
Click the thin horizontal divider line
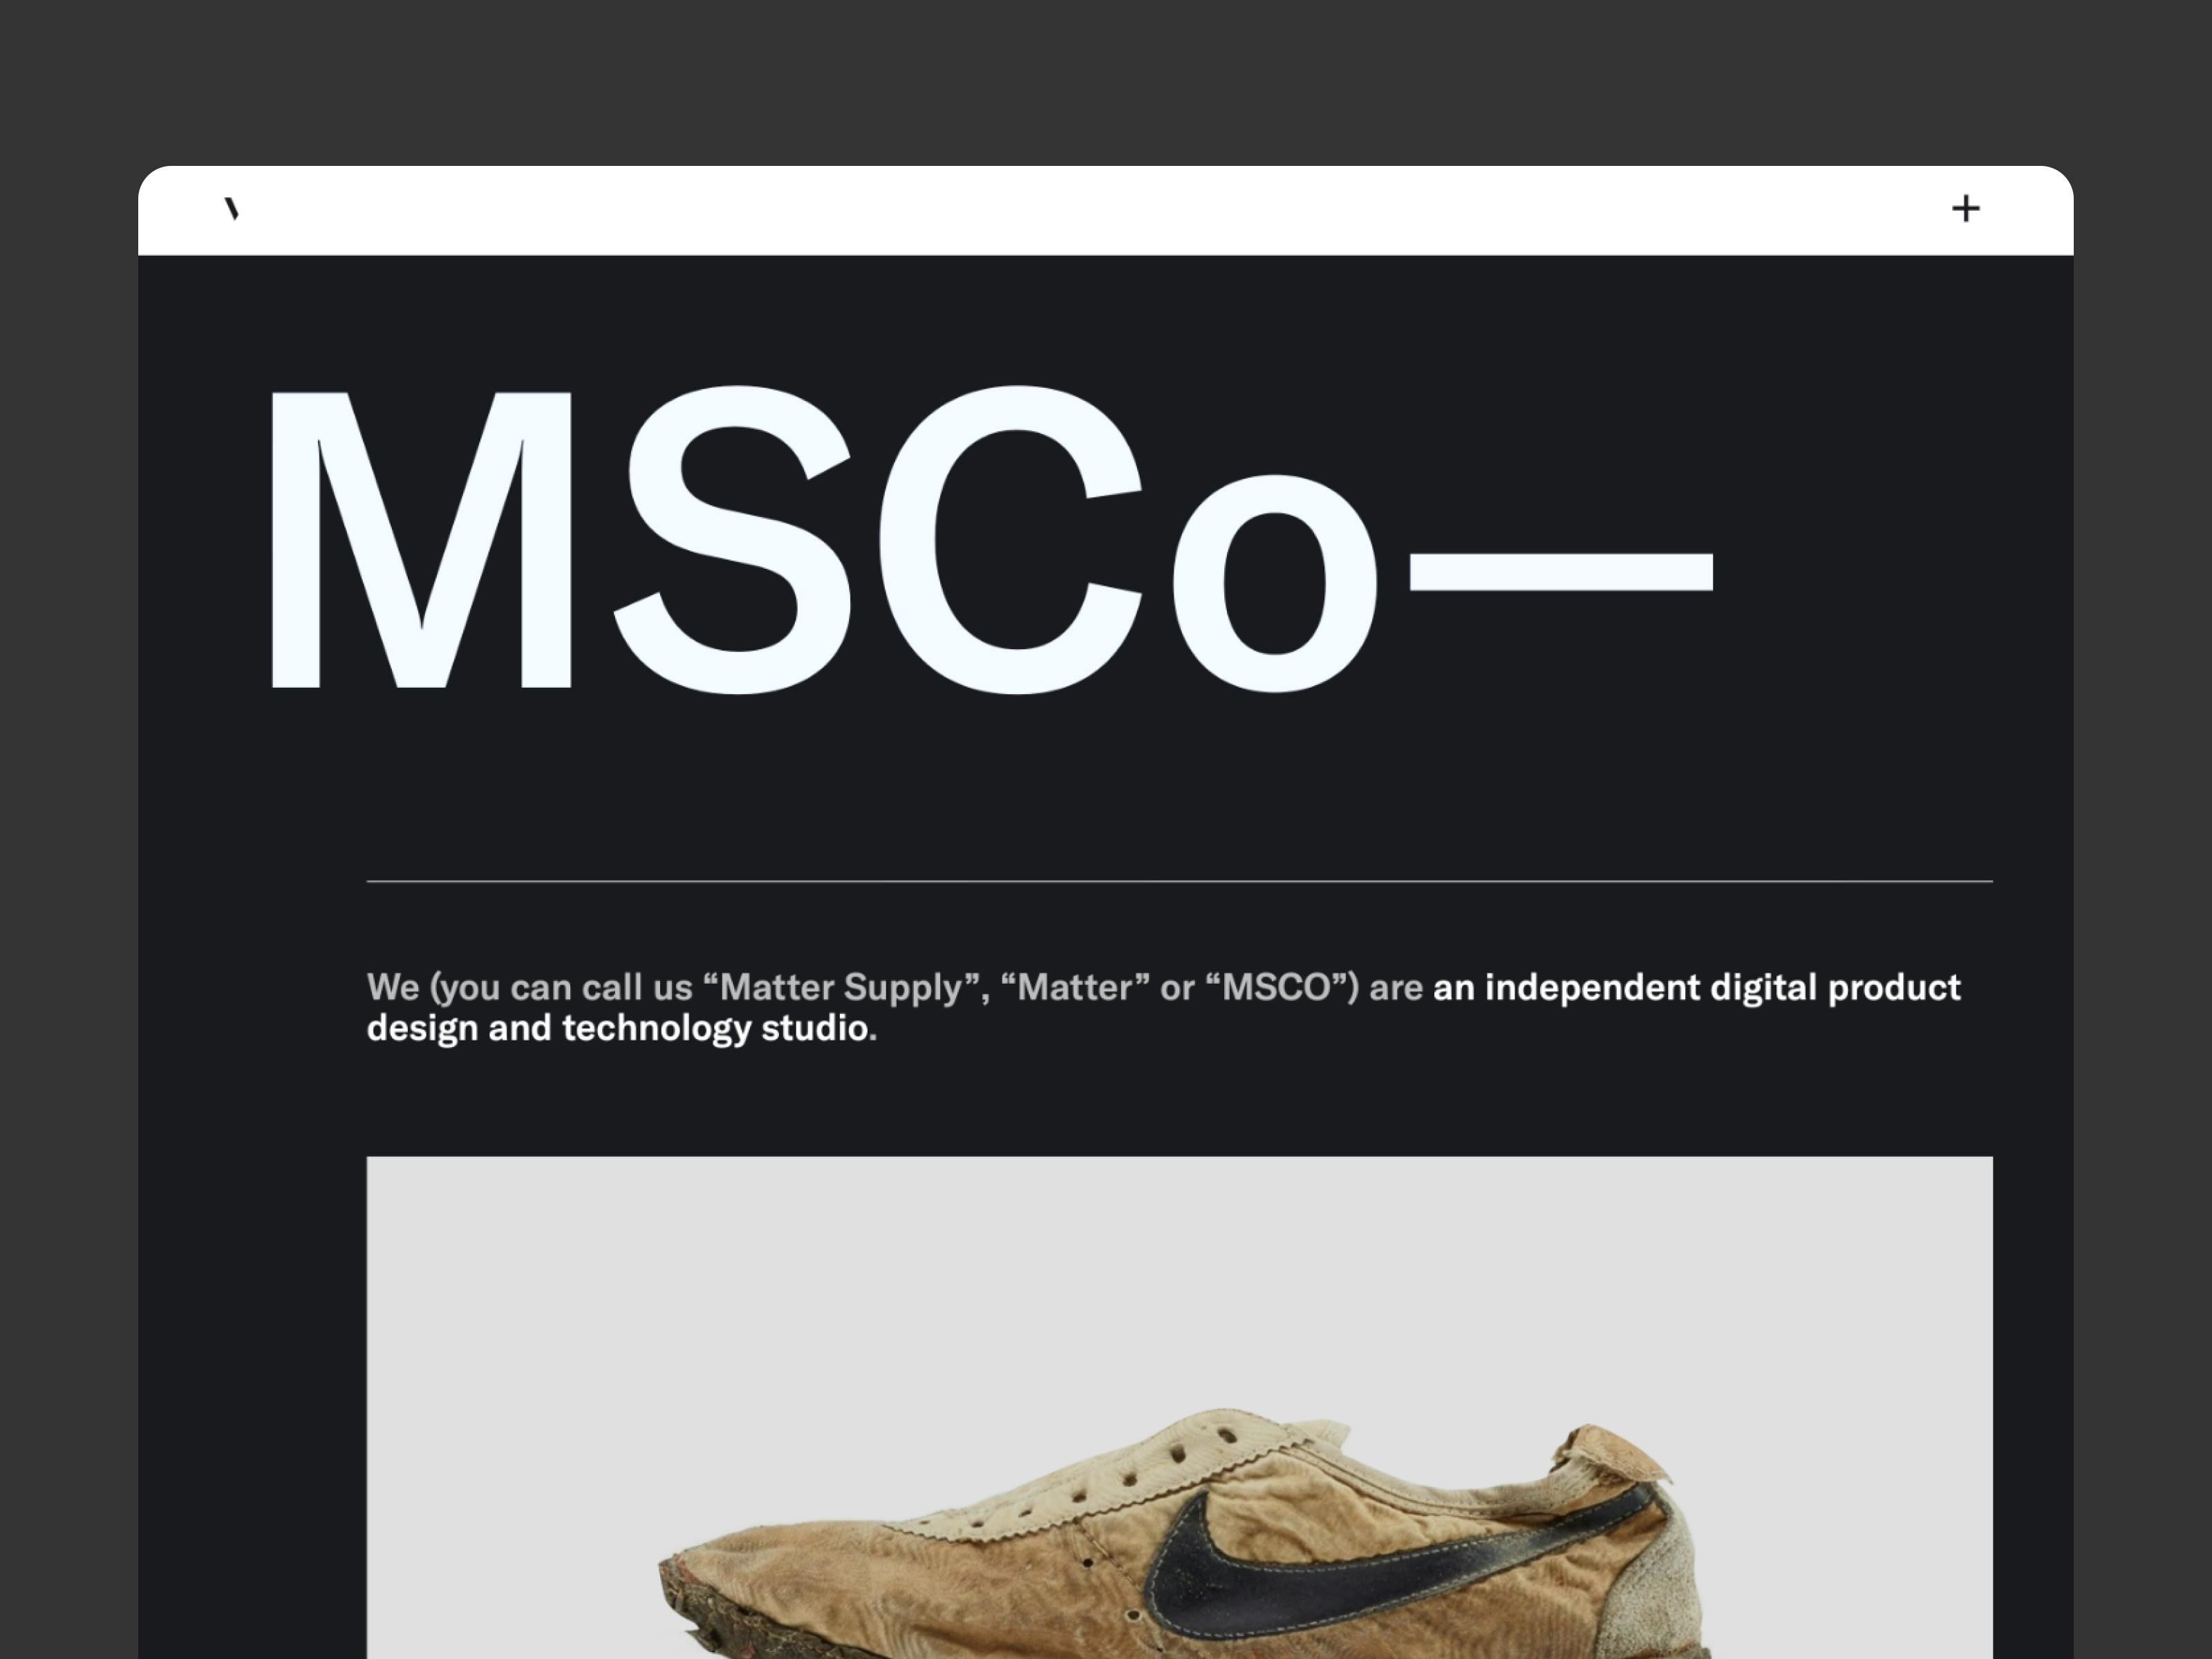[x=1179, y=881]
